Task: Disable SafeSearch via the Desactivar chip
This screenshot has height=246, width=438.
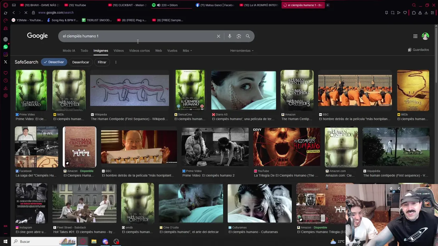Action: click(x=54, y=62)
